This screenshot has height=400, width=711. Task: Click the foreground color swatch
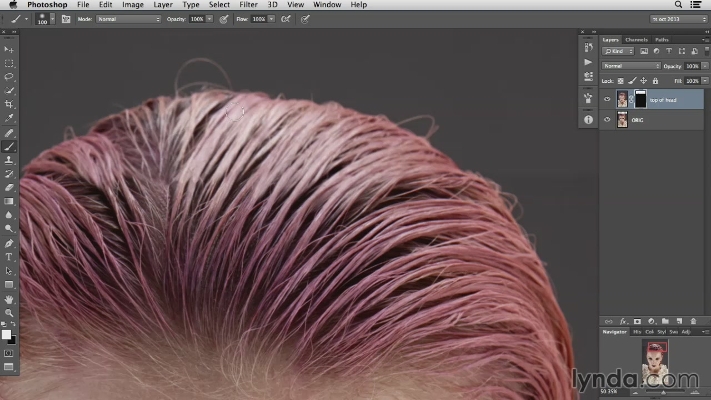point(6,334)
